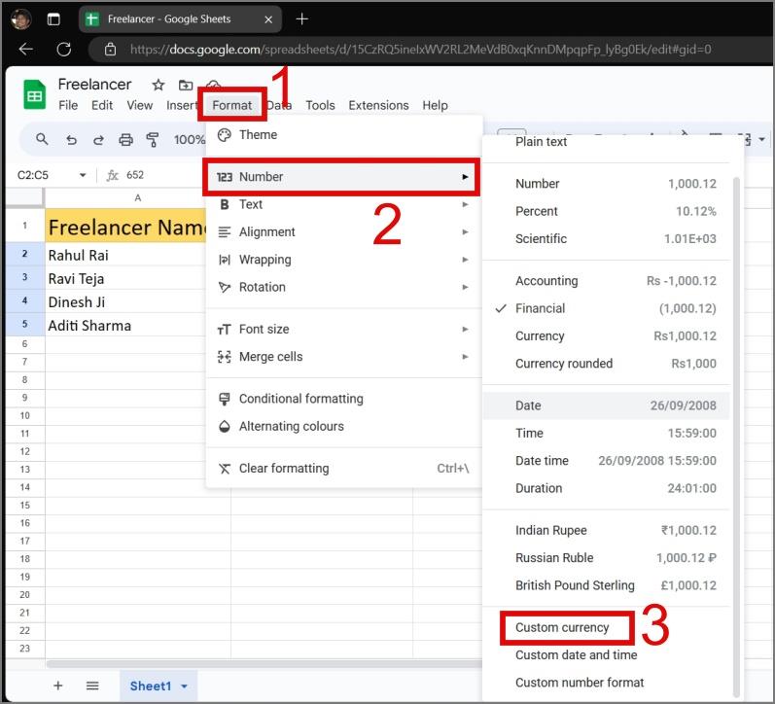Screen dimensions: 775x704
Task: Click the site lock icon in address bar
Action: click(x=110, y=49)
